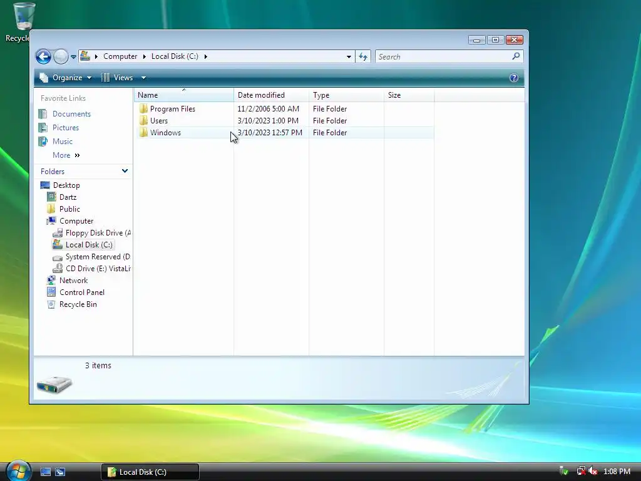
Task: Select Computer in folder tree
Action: click(x=76, y=221)
